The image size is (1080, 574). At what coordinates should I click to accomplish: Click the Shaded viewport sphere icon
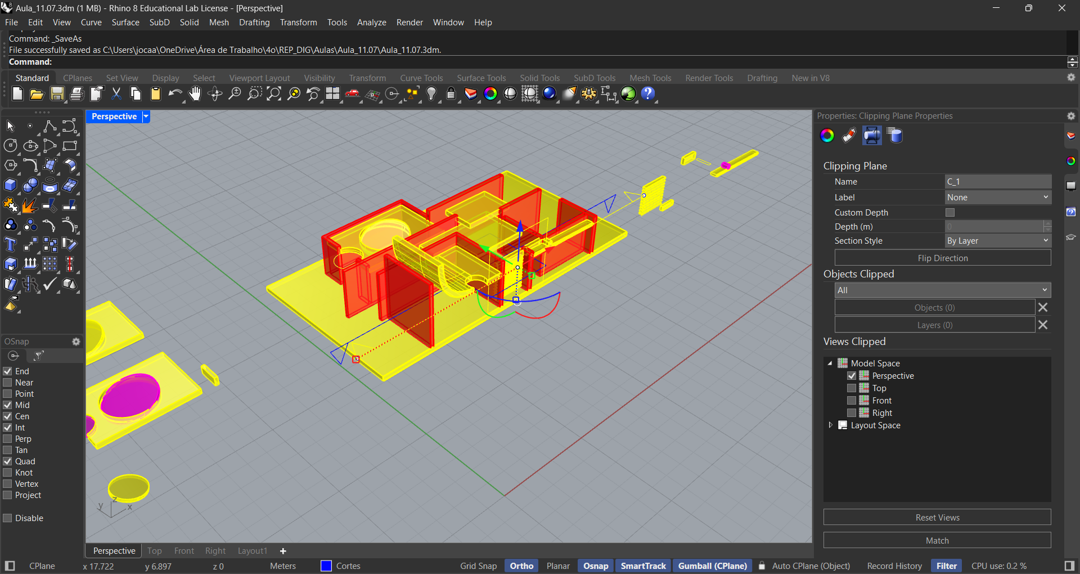pos(510,94)
